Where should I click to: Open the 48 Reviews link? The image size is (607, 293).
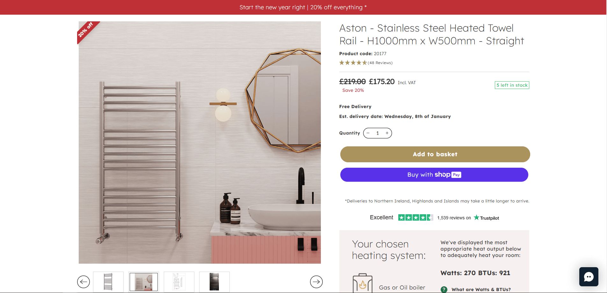tap(380, 63)
